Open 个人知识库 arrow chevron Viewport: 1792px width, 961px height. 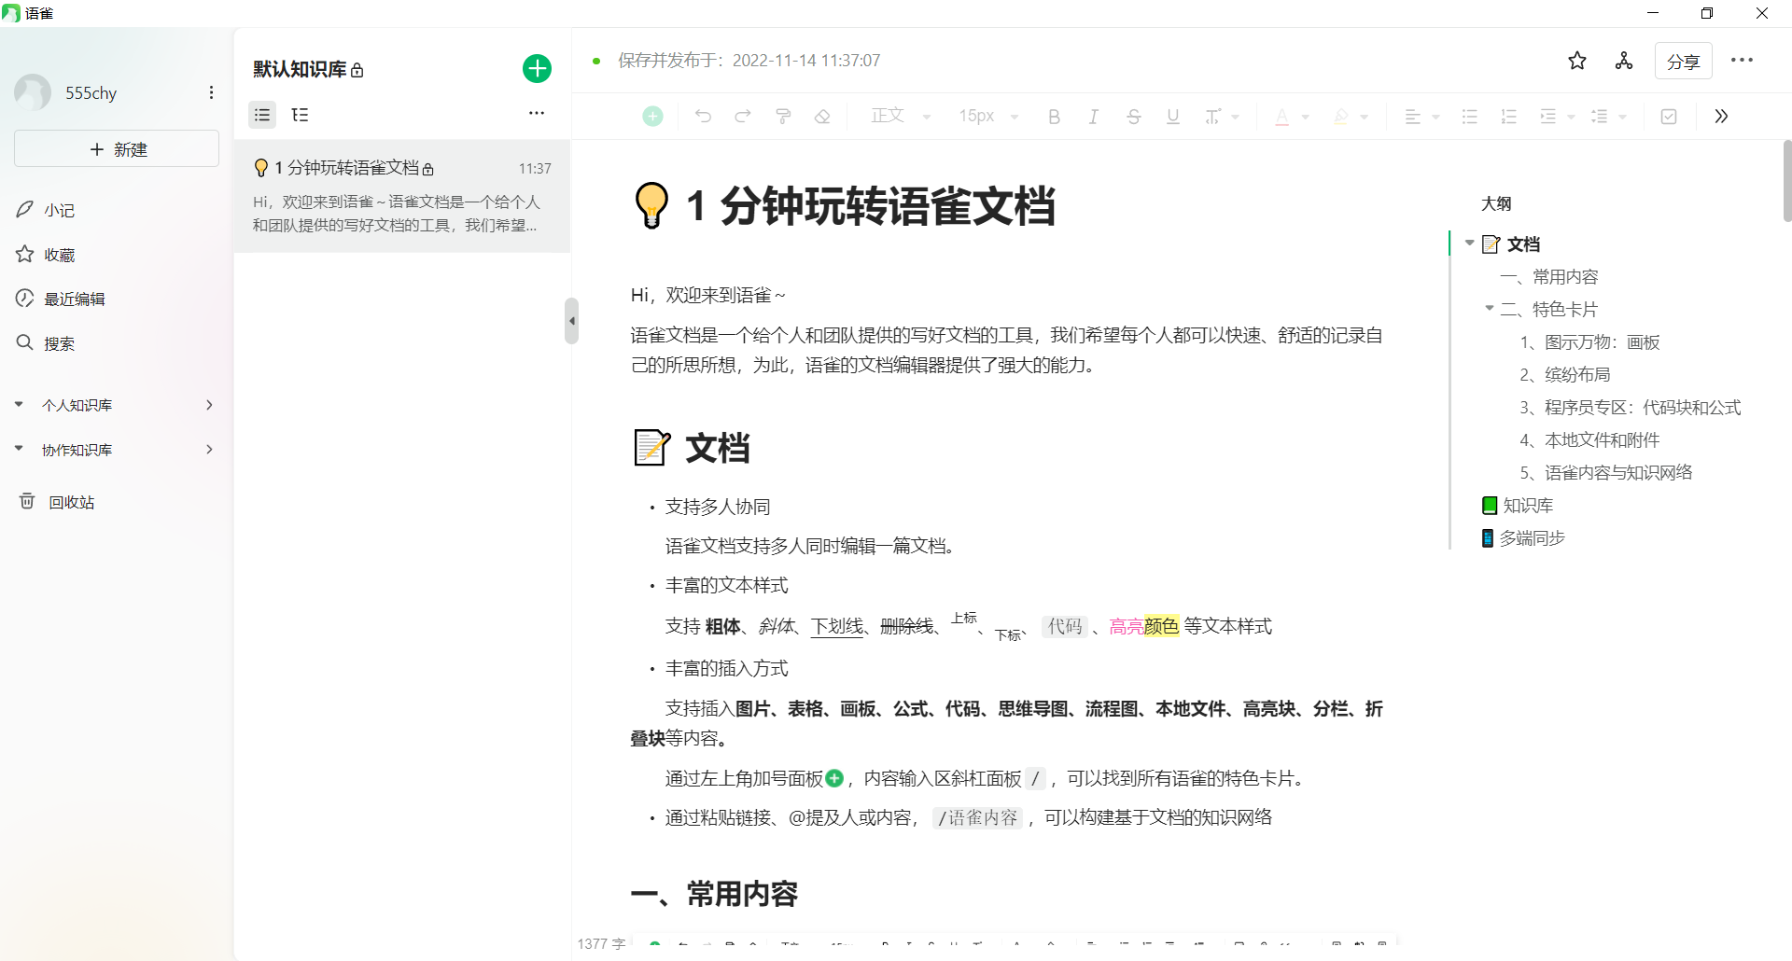(x=209, y=405)
